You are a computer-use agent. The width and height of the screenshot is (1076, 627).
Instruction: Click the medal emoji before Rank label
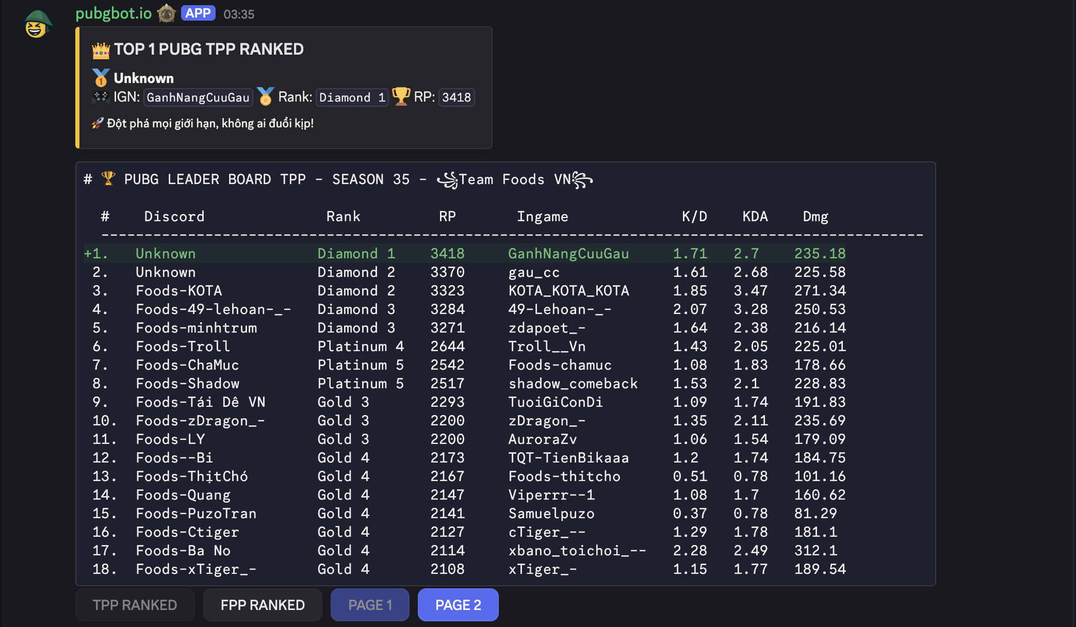click(266, 97)
